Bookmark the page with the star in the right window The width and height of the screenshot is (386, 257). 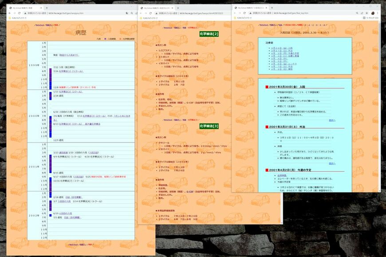(366, 13)
